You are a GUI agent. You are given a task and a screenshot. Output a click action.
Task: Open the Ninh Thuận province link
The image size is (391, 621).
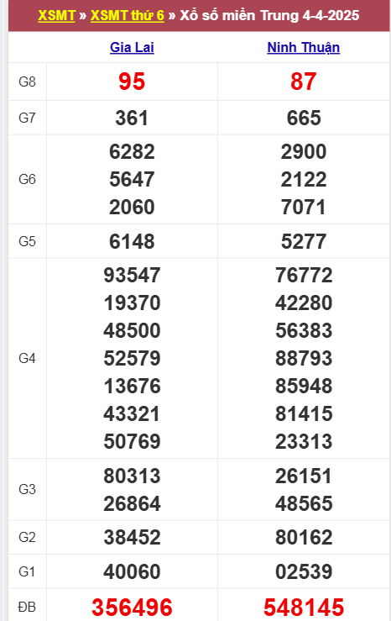(x=303, y=47)
